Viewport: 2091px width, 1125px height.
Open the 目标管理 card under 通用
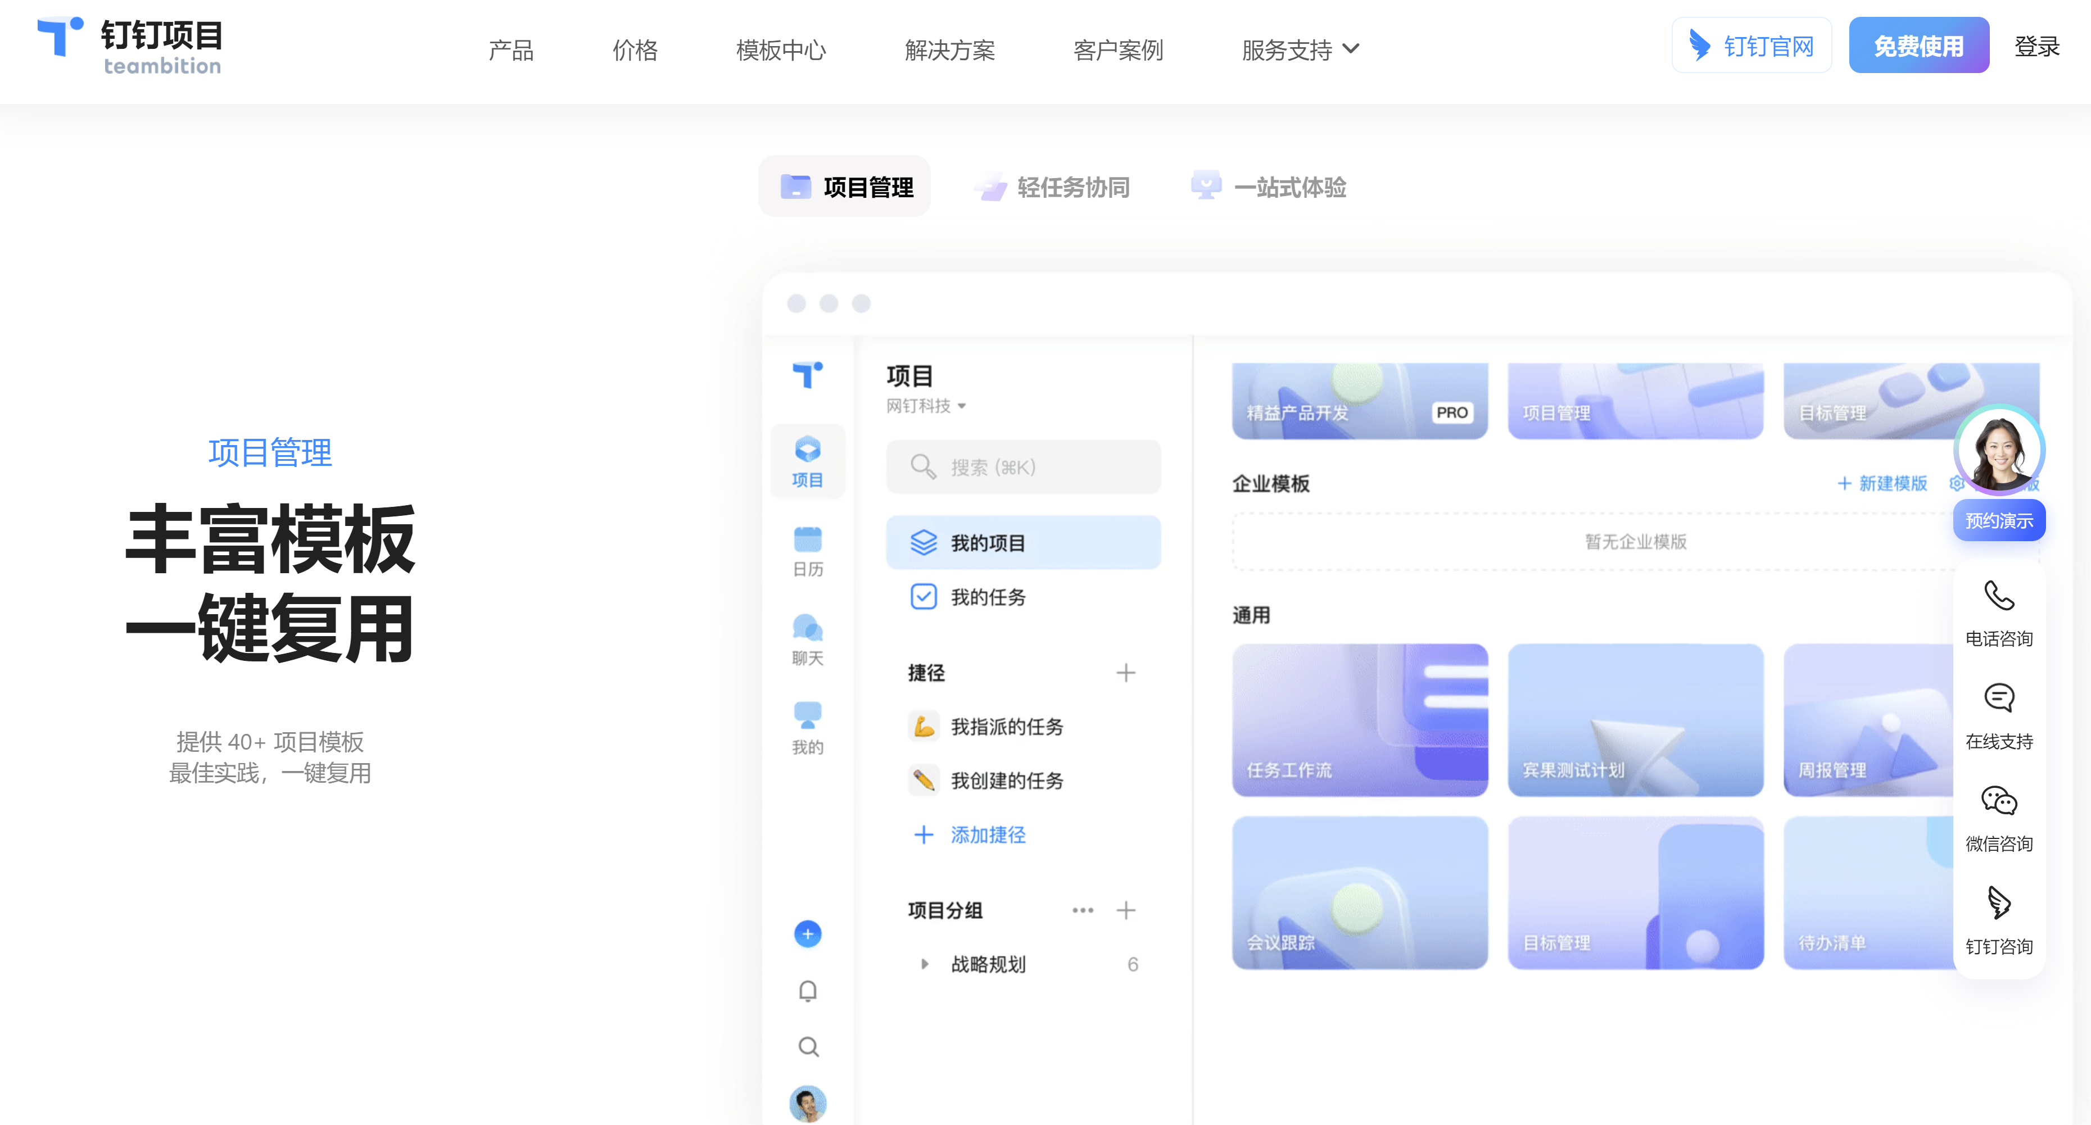(1635, 893)
